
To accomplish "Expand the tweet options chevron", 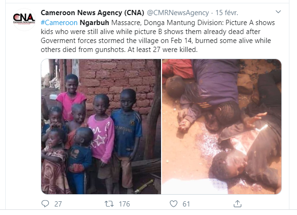I will coord(278,12).
